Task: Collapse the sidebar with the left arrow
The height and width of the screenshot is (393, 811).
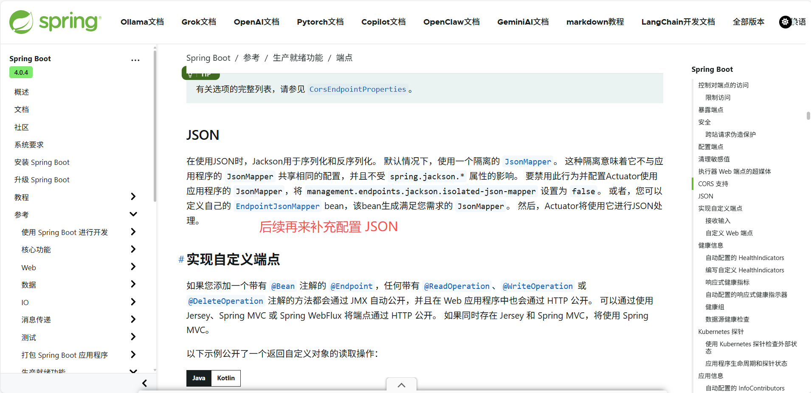Action: pos(144,383)
